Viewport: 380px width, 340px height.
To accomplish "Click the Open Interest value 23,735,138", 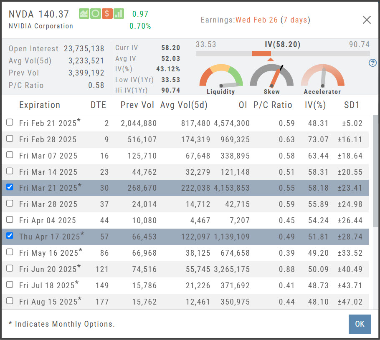I will [84, 49].
